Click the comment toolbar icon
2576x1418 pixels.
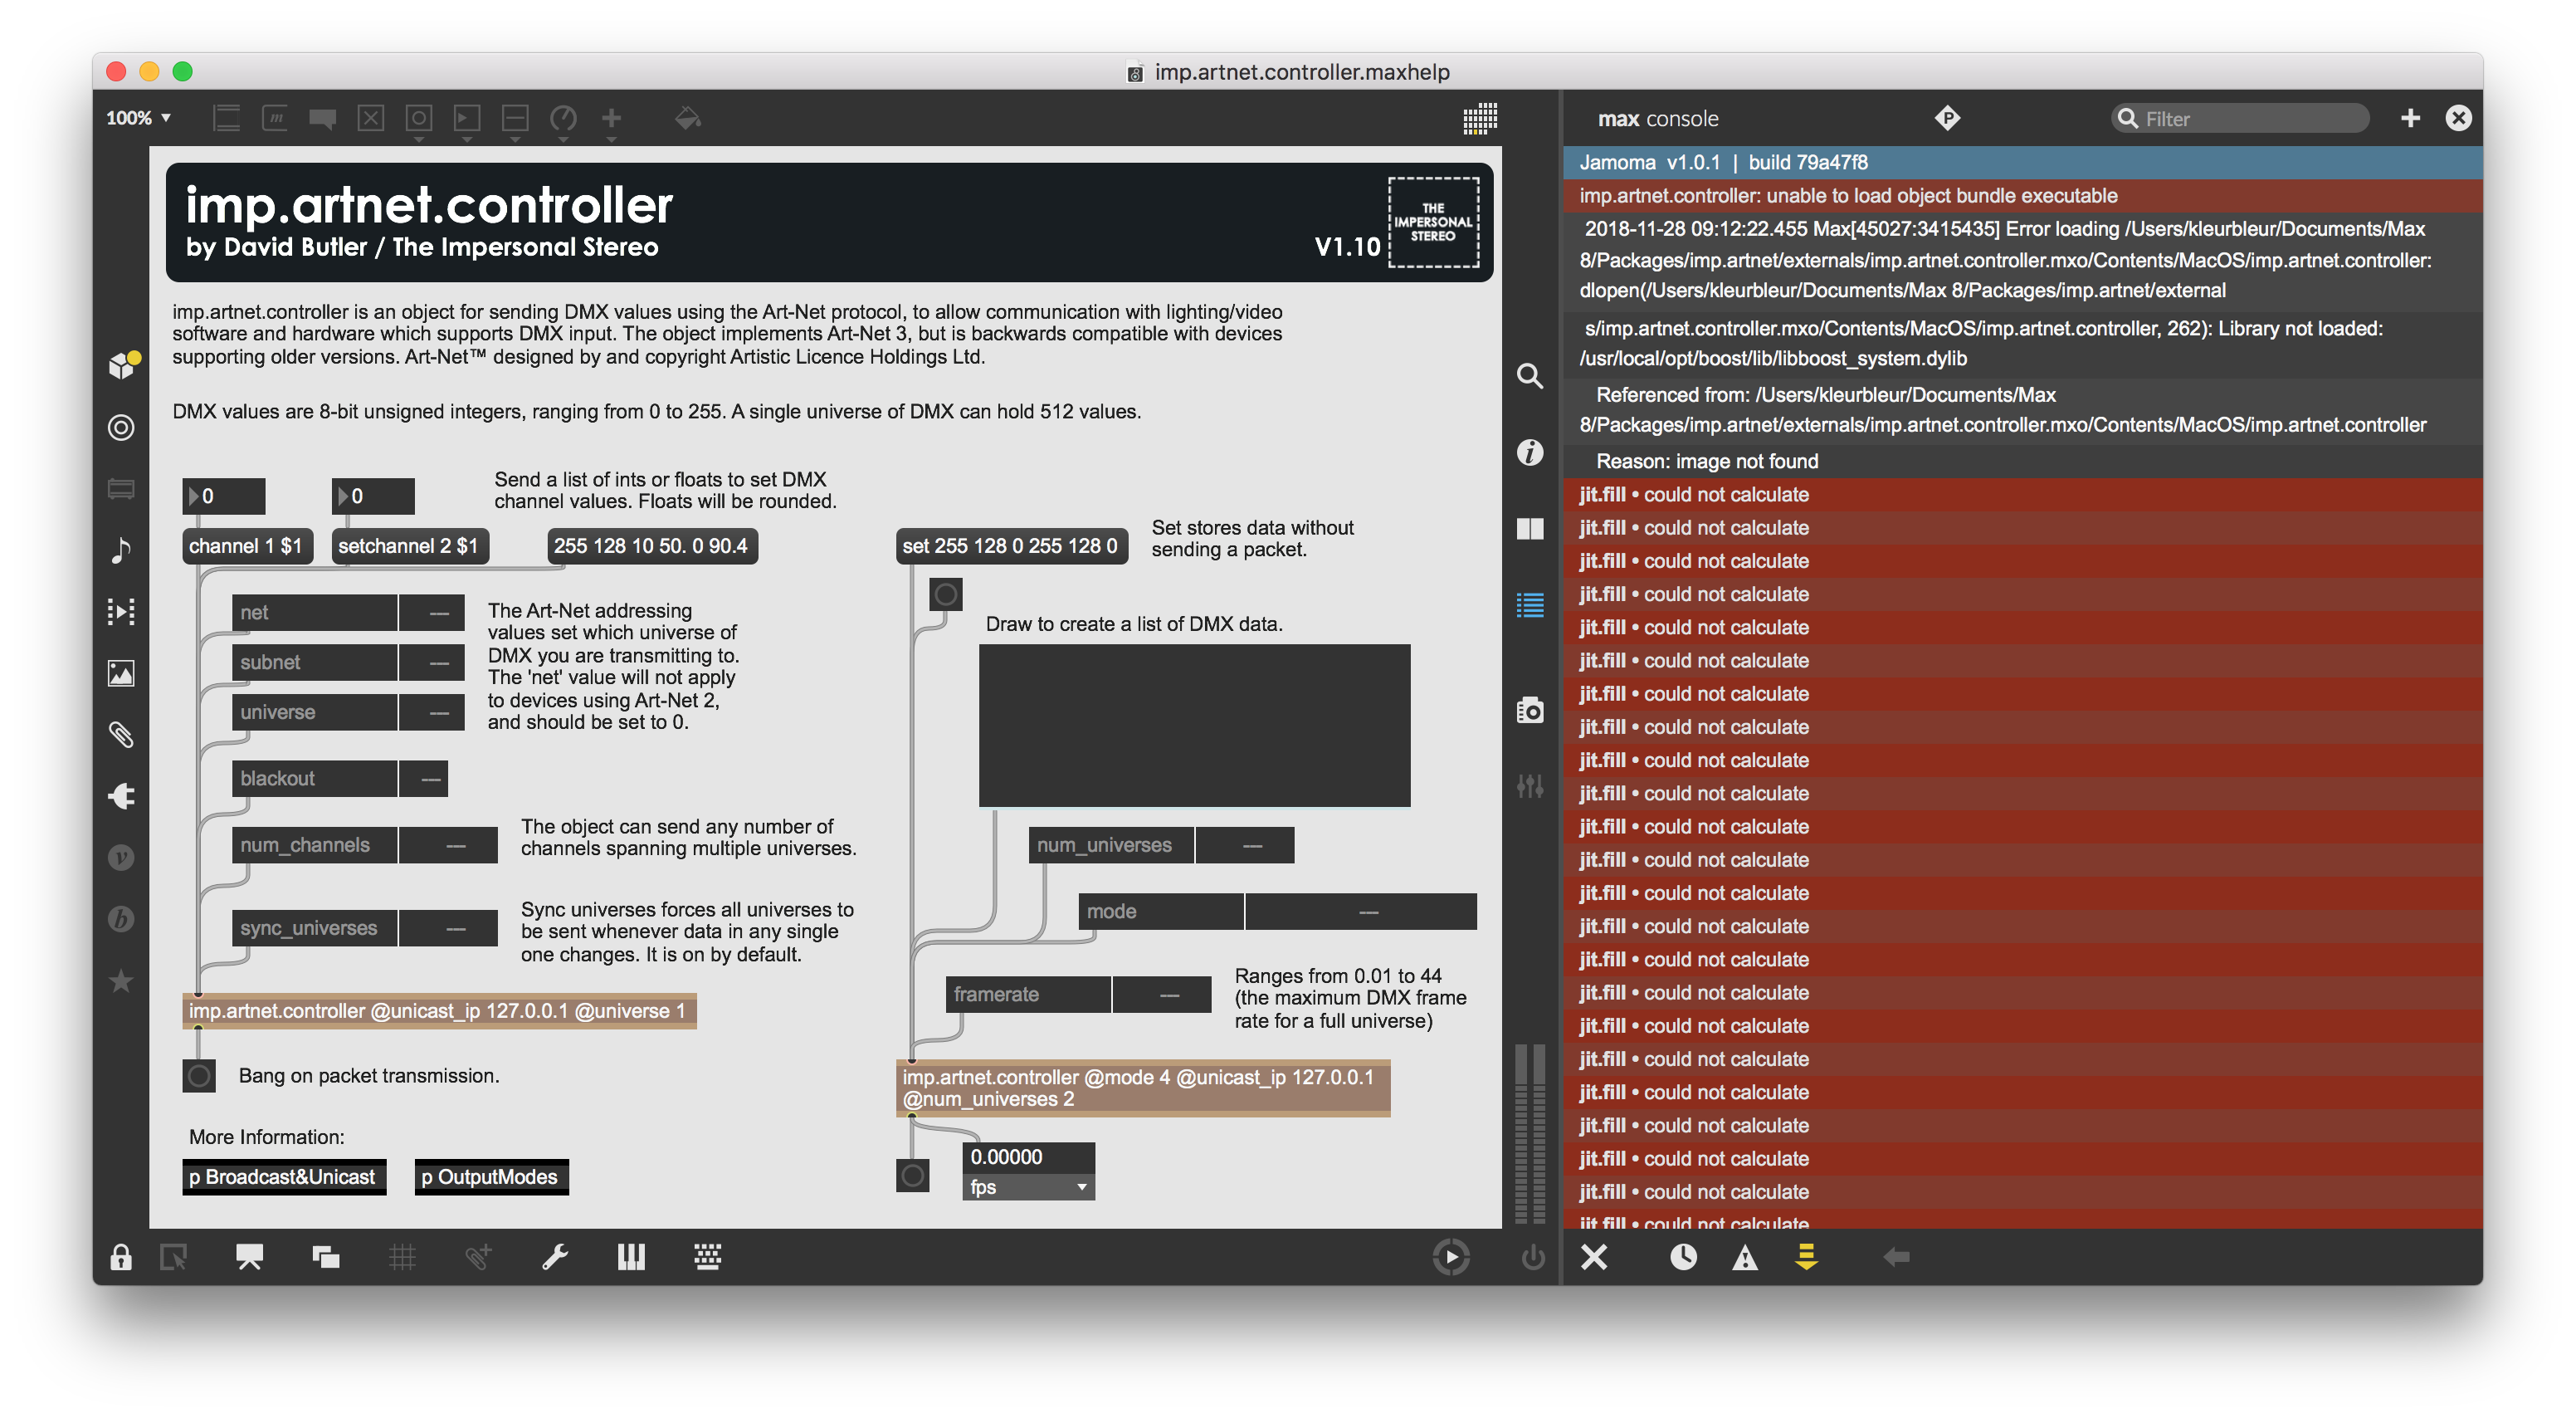(322, 118)
